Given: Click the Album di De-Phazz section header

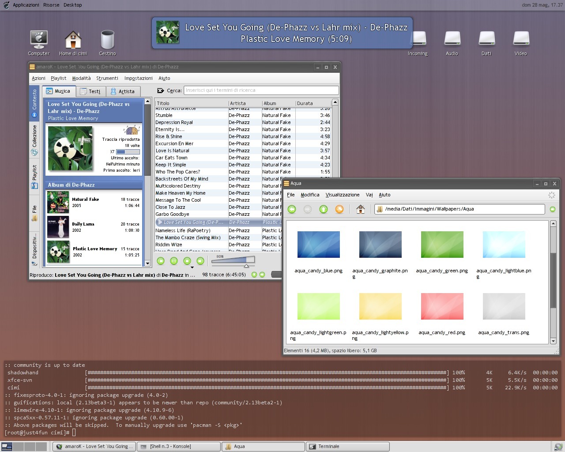Looking at the screenshot, I should [94, 185].
